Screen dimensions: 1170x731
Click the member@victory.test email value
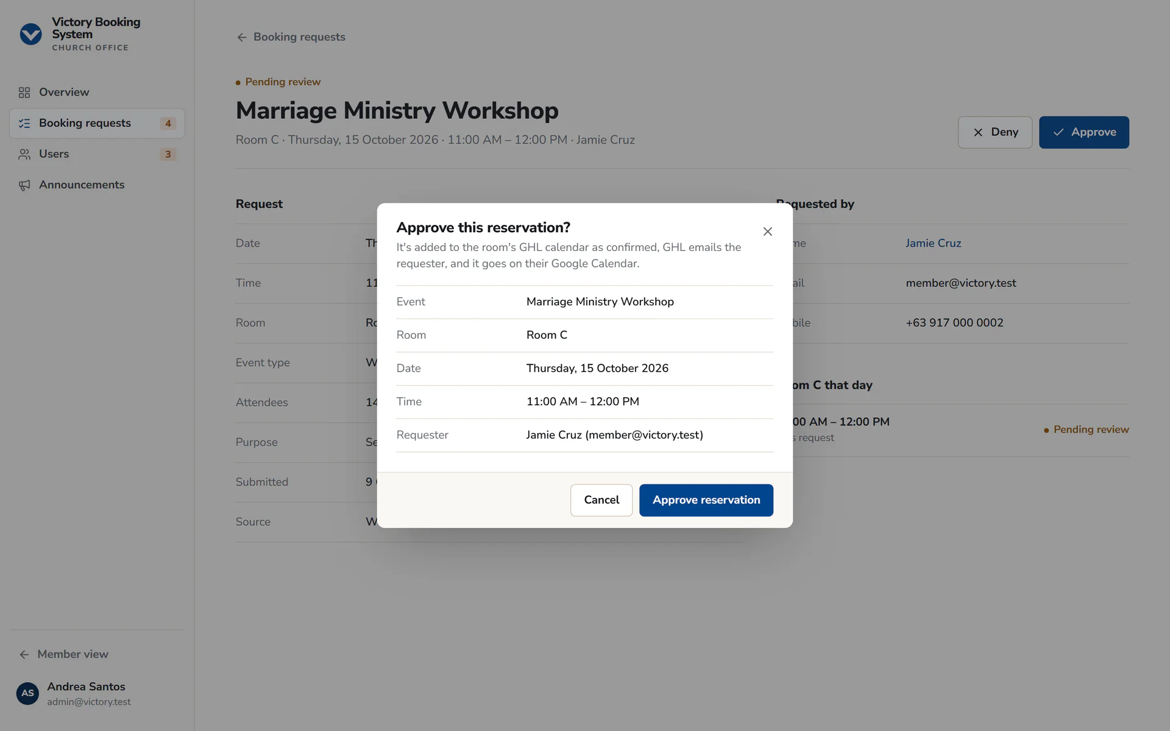[961, 283]
